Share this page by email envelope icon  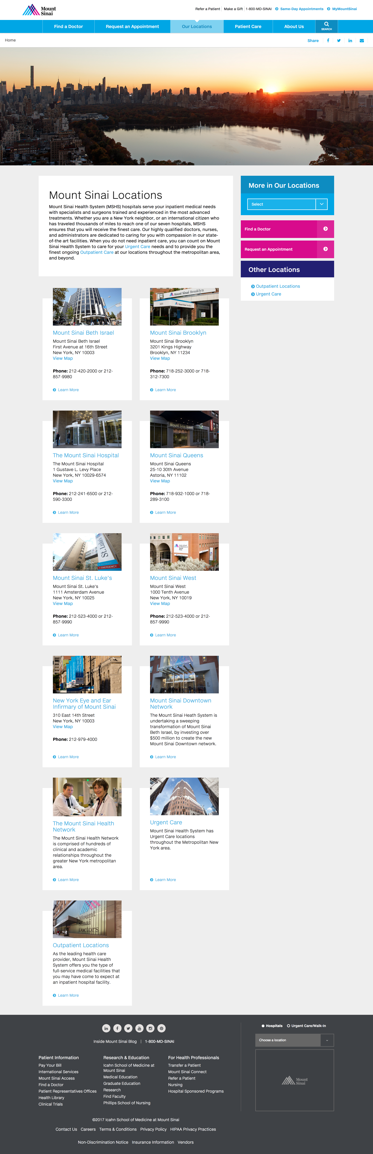coord(362,40)
